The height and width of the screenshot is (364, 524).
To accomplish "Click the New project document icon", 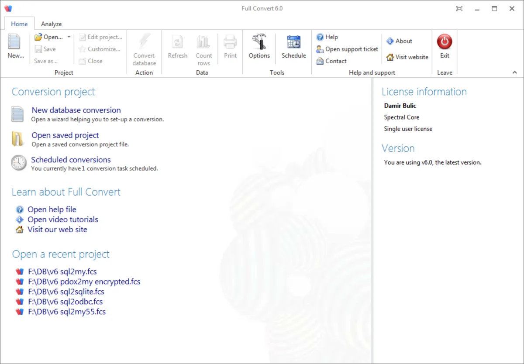I will [14, 42].
